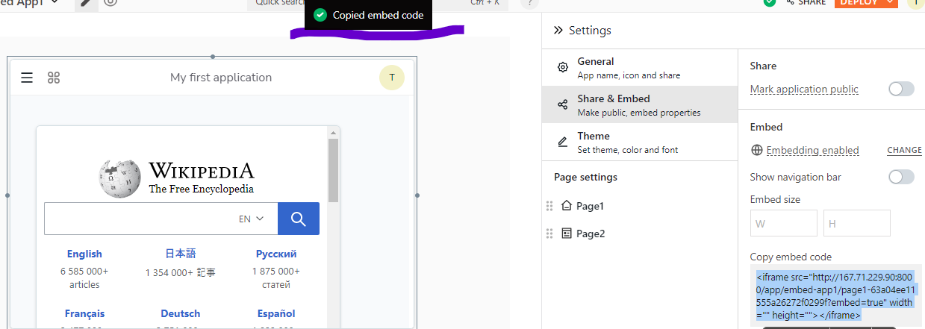Image resolution: width=925 pixels, height=329 pixels.
Task: Toggle Show navigation bar switch
Action: point(901,177)
